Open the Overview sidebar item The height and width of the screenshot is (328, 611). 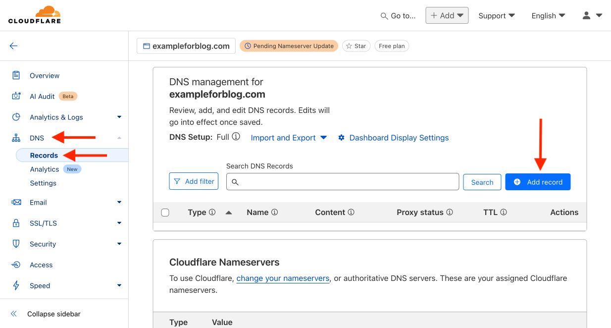click(x=45, y=75)
